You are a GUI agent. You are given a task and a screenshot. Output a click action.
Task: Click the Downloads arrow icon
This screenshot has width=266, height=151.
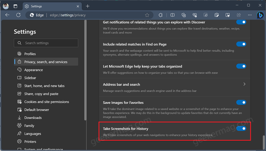(19, 118)
